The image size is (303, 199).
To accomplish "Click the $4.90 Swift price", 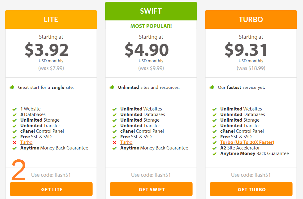I will click(x=147, y=50).
